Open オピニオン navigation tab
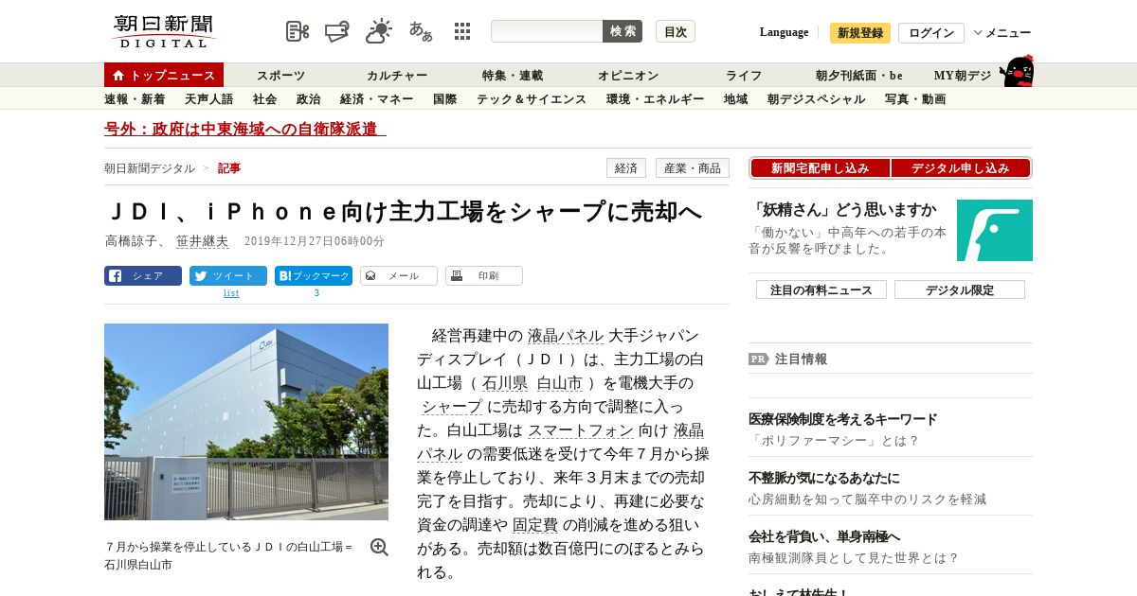Screen dimensions: 1137x596 (x=628, y=76)
